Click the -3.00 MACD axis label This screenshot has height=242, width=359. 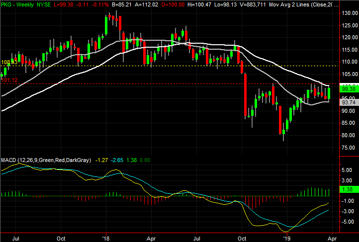pyautogui.click(x=347, y=211)
